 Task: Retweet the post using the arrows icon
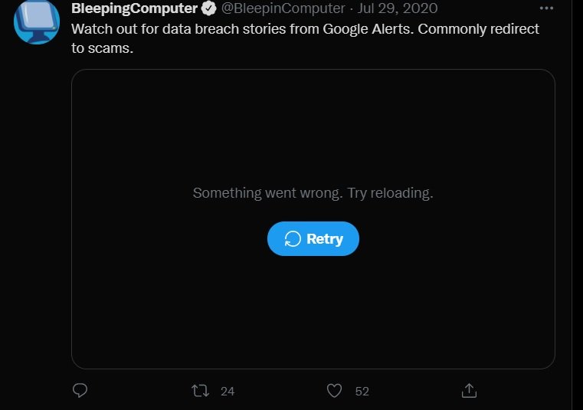[200, 391]
